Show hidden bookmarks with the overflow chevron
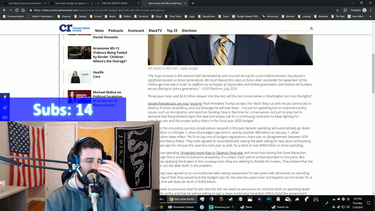Screen dimensions: 375x211 coord(371,16)
